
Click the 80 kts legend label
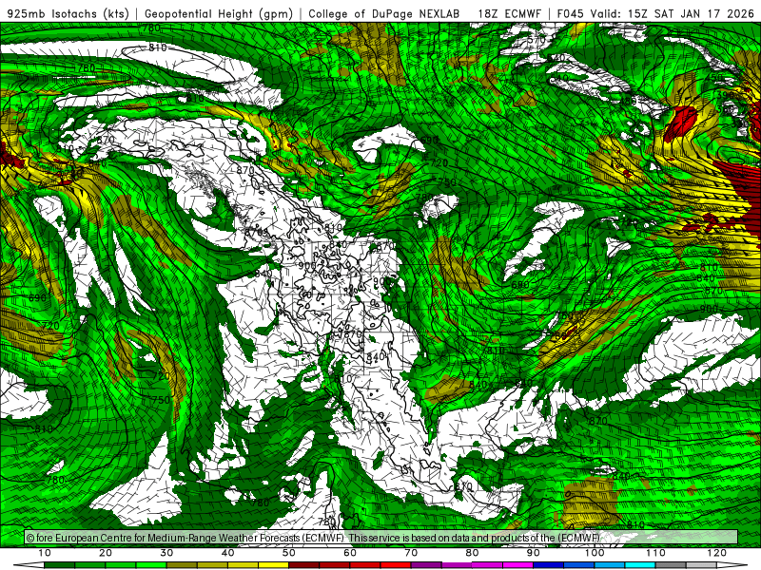click(x=472, y=553)
